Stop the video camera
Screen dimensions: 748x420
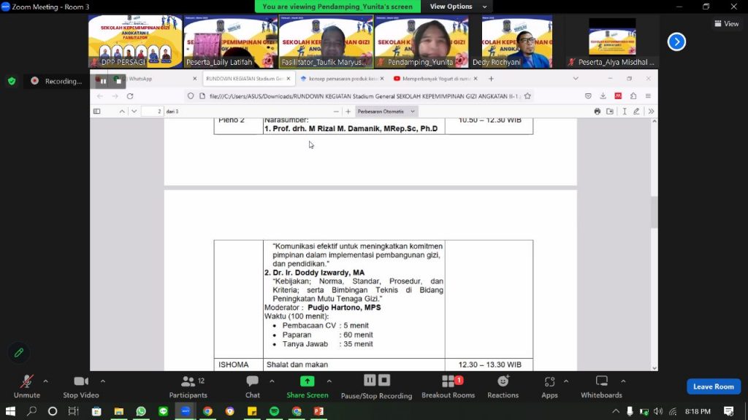pos(80,386)
